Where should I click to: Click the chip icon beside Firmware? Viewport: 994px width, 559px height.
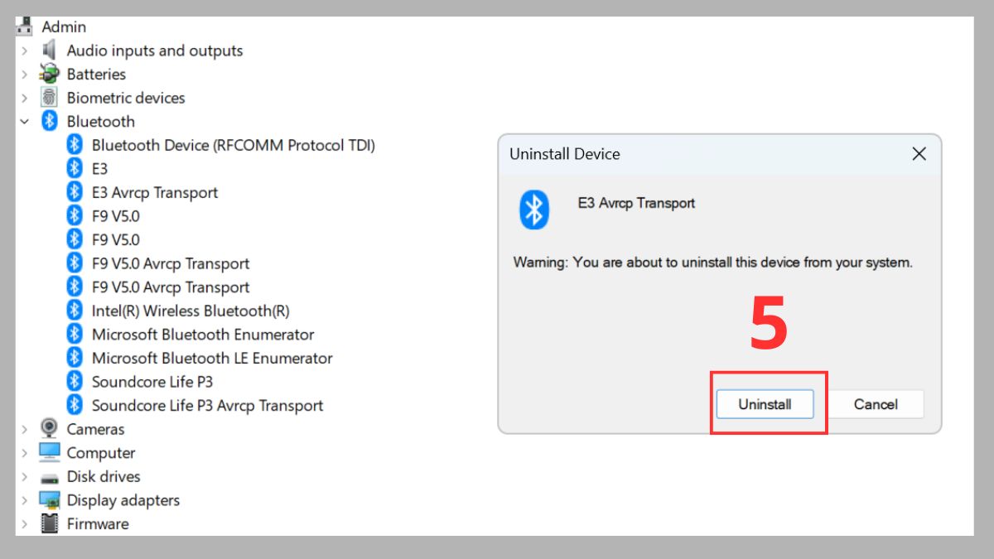[x=48, y=523]
